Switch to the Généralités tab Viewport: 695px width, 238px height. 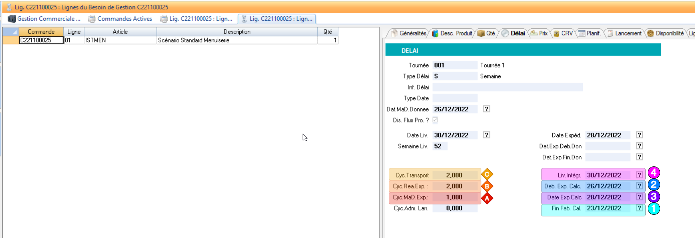click(409, 33)
